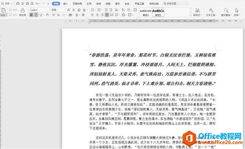Apply the 样式1 style
This screenshot has height=149, width=245.
(x=145, y=13)
